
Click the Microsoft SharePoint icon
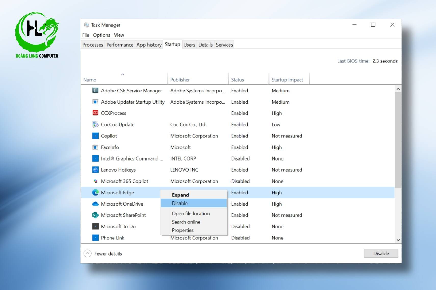click(x=95, y=215)
